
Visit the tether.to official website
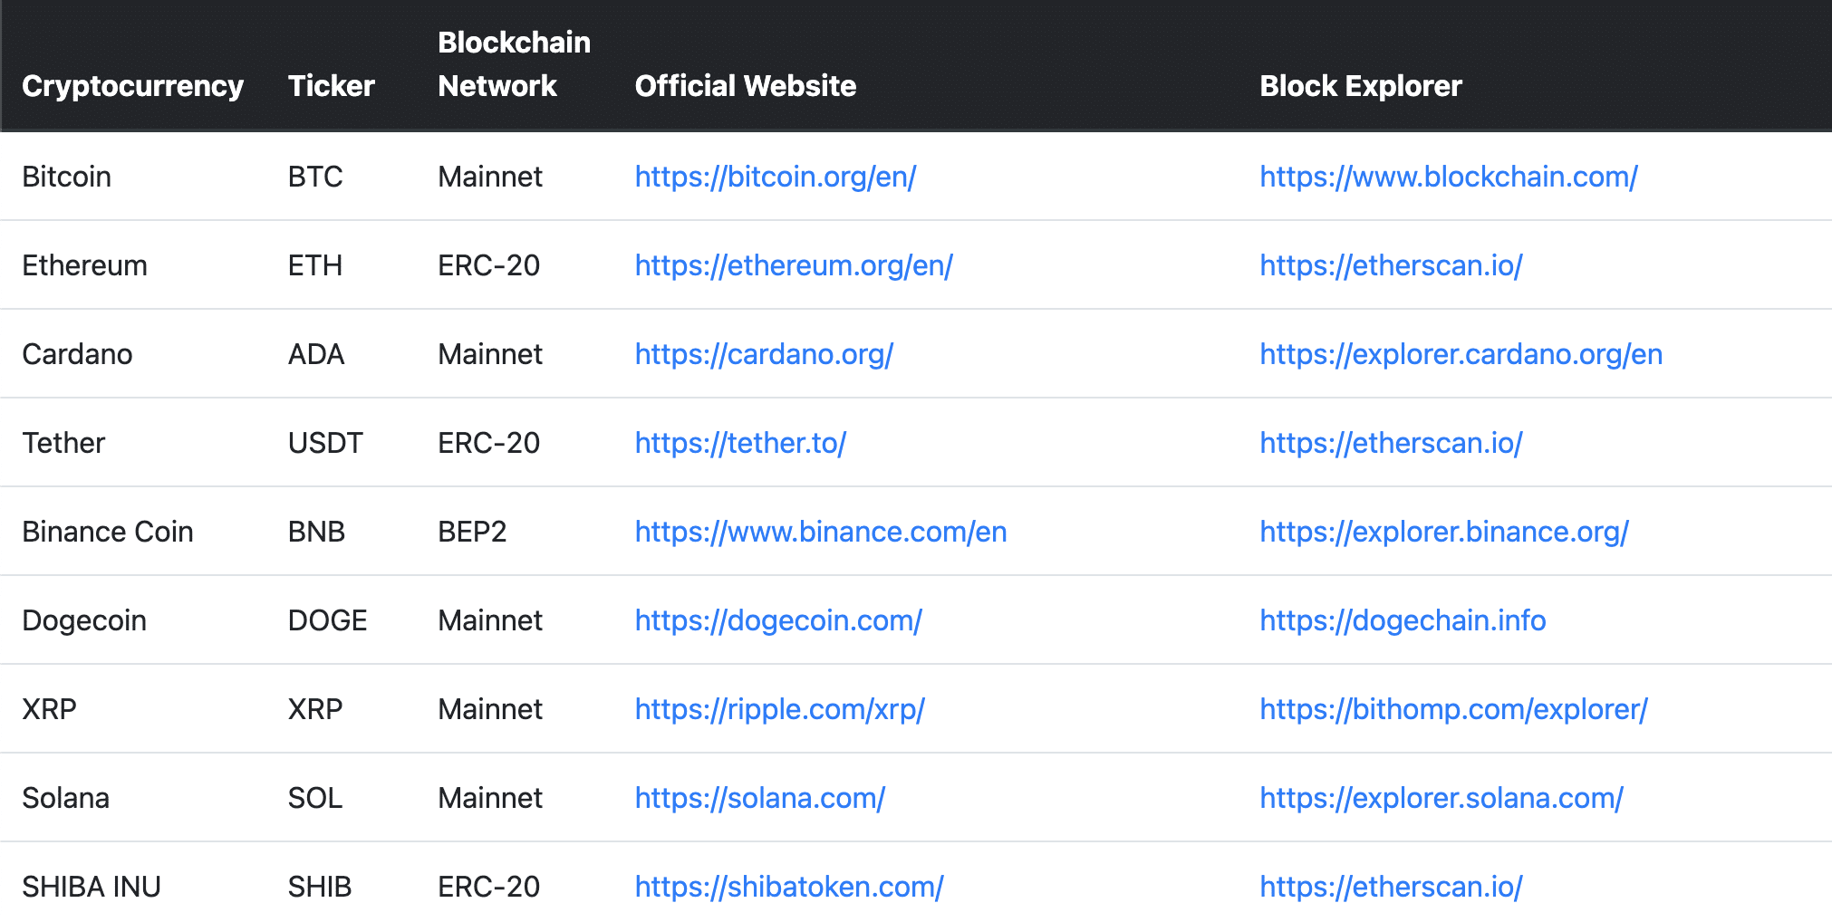[740, 443]
